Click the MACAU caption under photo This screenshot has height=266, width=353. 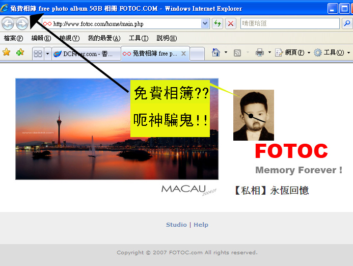pyautogui.click(x=189, y=190)
